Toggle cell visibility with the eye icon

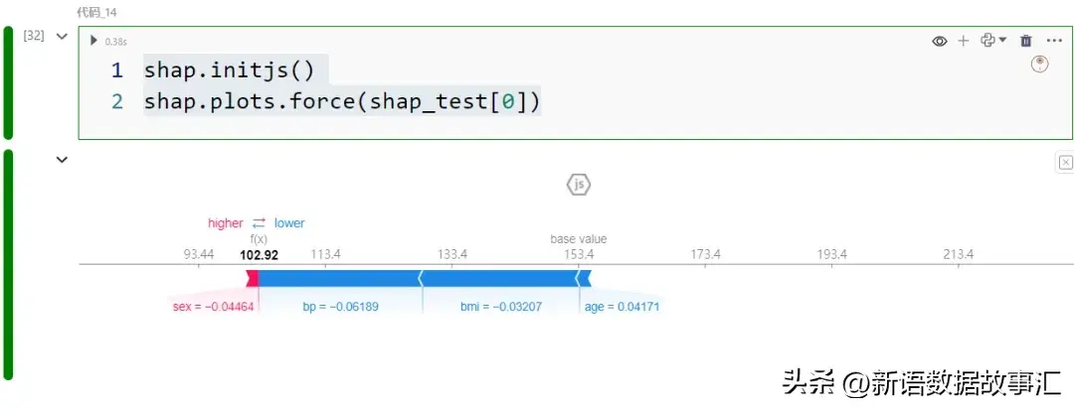coord(939,41)
